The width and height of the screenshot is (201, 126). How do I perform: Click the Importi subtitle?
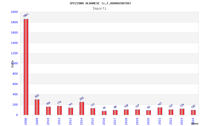(99, 9)
